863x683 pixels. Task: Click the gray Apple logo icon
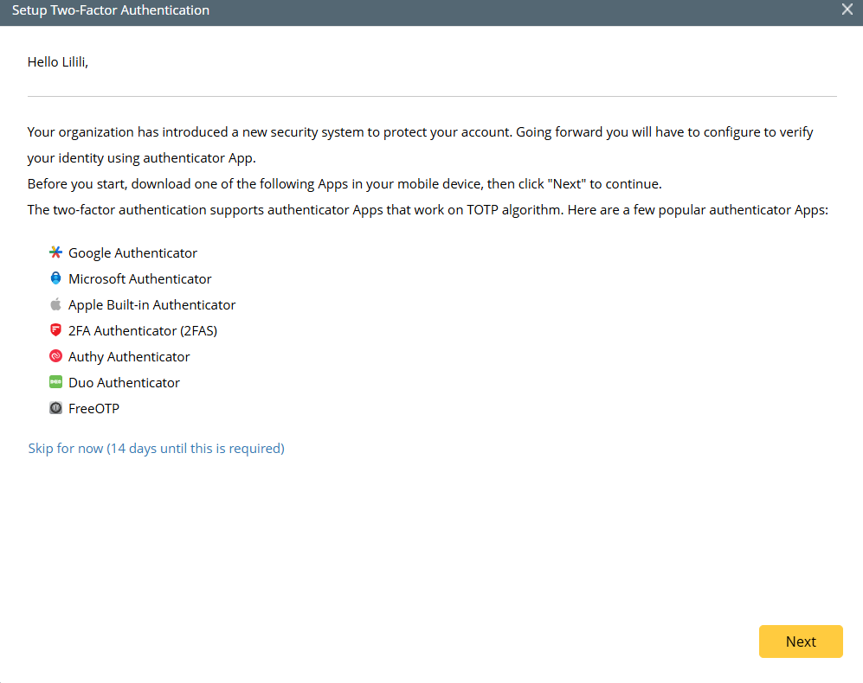tap(55, 304)
